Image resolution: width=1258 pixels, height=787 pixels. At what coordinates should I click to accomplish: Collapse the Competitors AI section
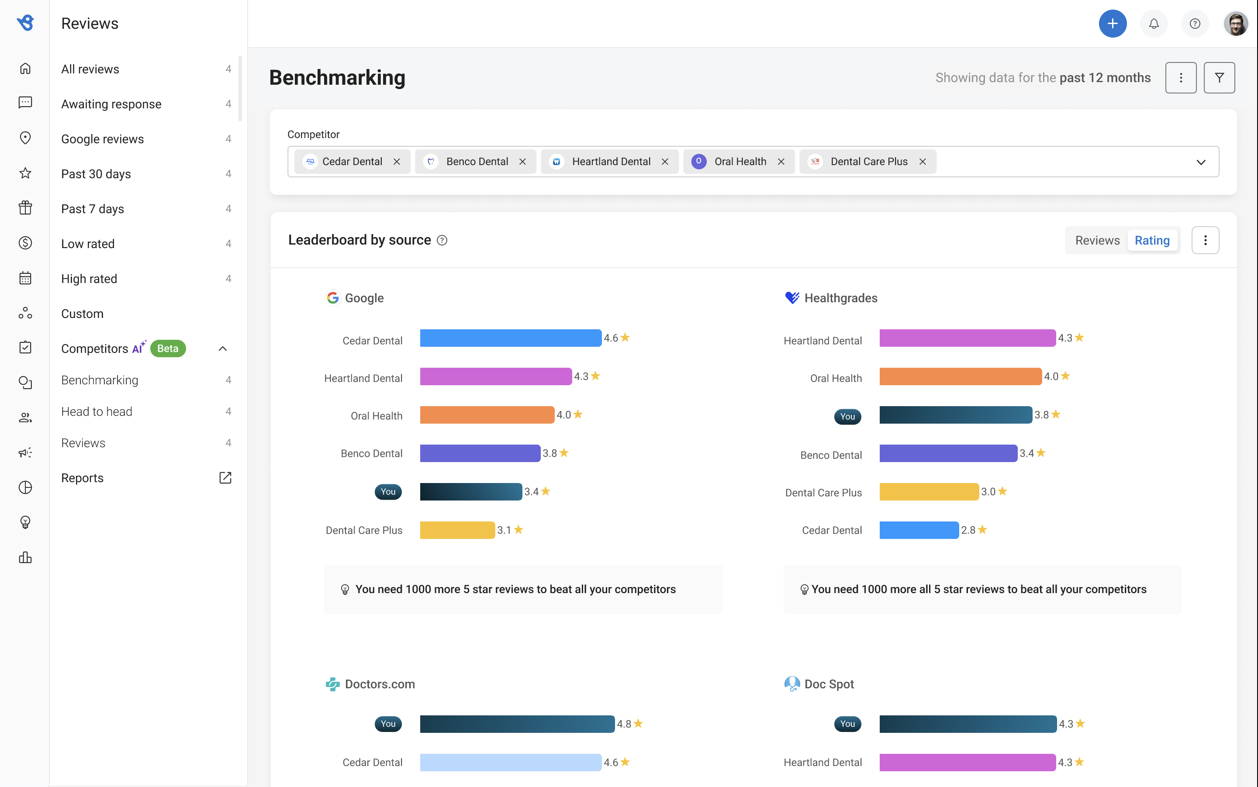(223, 348)
